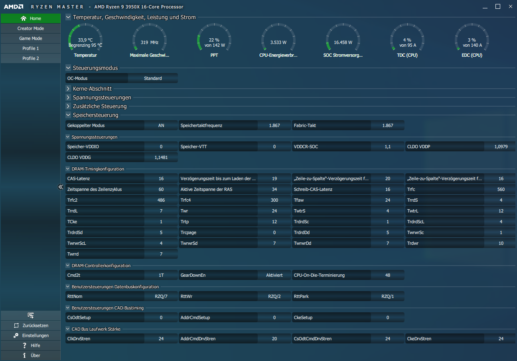Click the EDC (CPU) gauge
The image size is (517, 361).
click(x=472, y=41)
